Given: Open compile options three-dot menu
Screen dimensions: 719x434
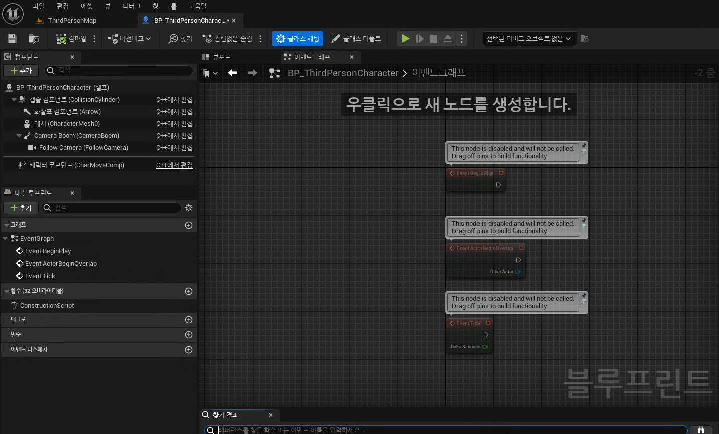Looking at the screenshot, I should (x=94, y=39).
